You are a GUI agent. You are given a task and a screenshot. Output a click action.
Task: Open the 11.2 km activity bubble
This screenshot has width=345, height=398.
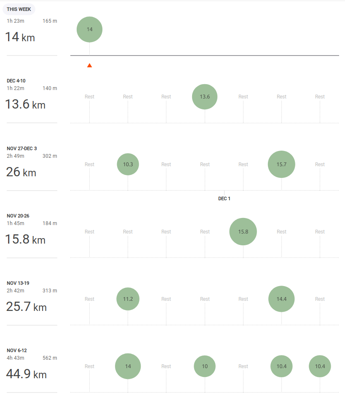128,299
